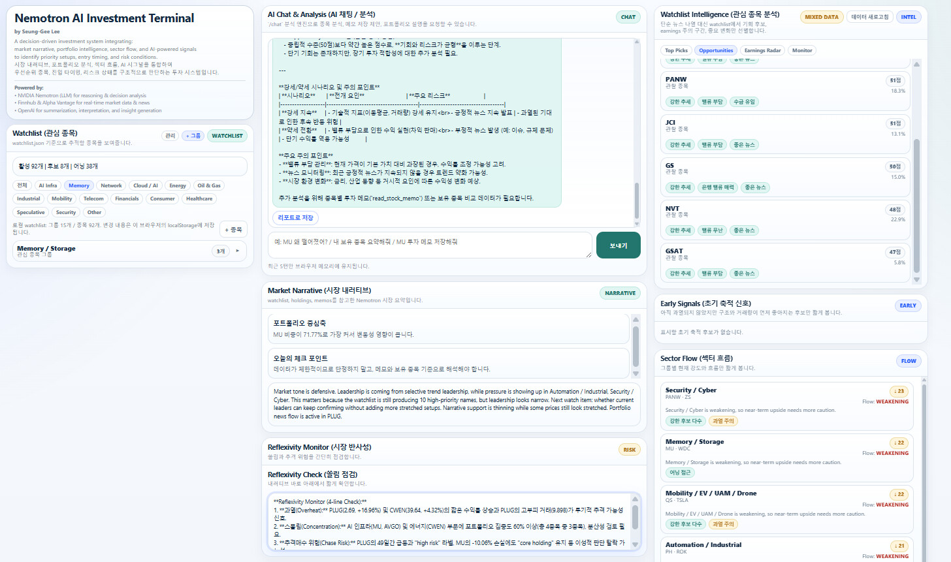Select the Cloud / AI filter chip
951x562 pixels.
point(146,185)
